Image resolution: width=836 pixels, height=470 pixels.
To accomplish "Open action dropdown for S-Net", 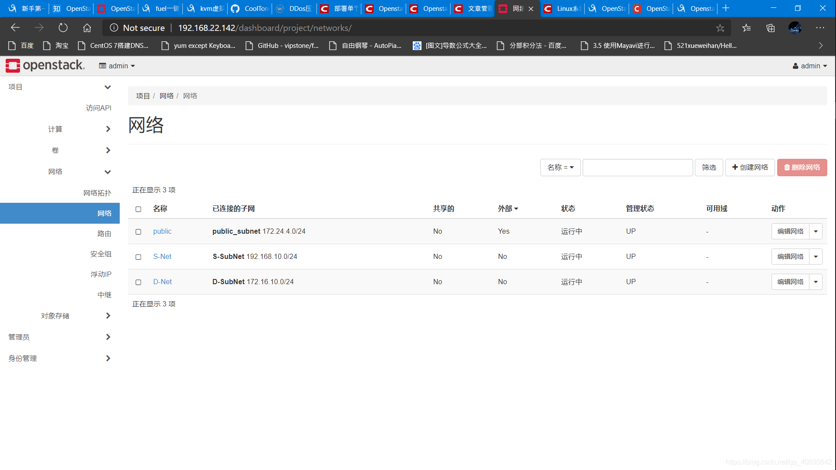I will point(816,257).
